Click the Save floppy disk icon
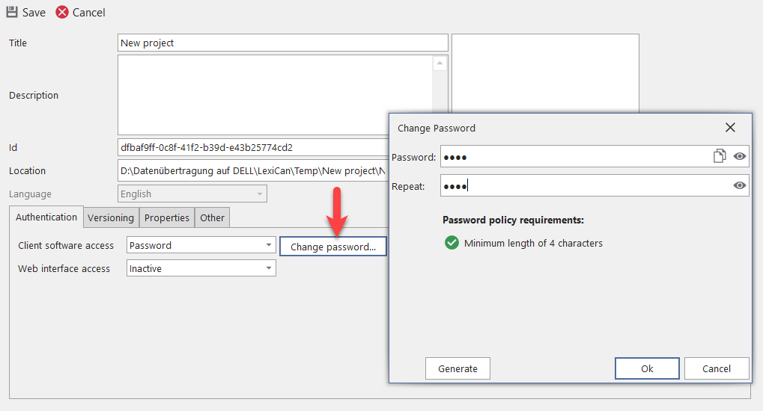Viewport: 763px width, 411px height. pyautogui.click(x=12, y=12)
